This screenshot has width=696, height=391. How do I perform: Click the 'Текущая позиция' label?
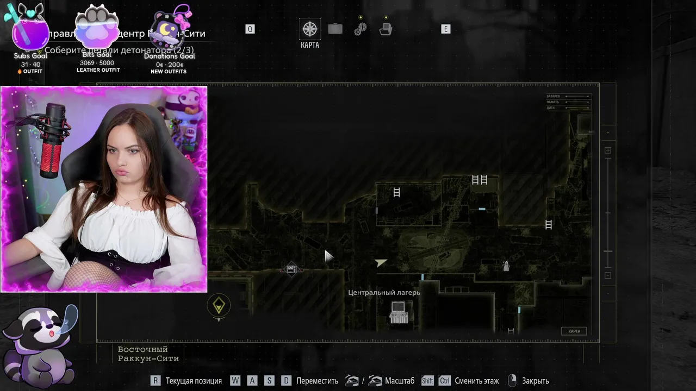coord(194,381)
